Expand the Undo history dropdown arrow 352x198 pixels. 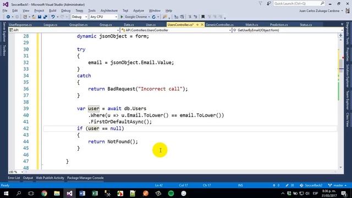57,17
